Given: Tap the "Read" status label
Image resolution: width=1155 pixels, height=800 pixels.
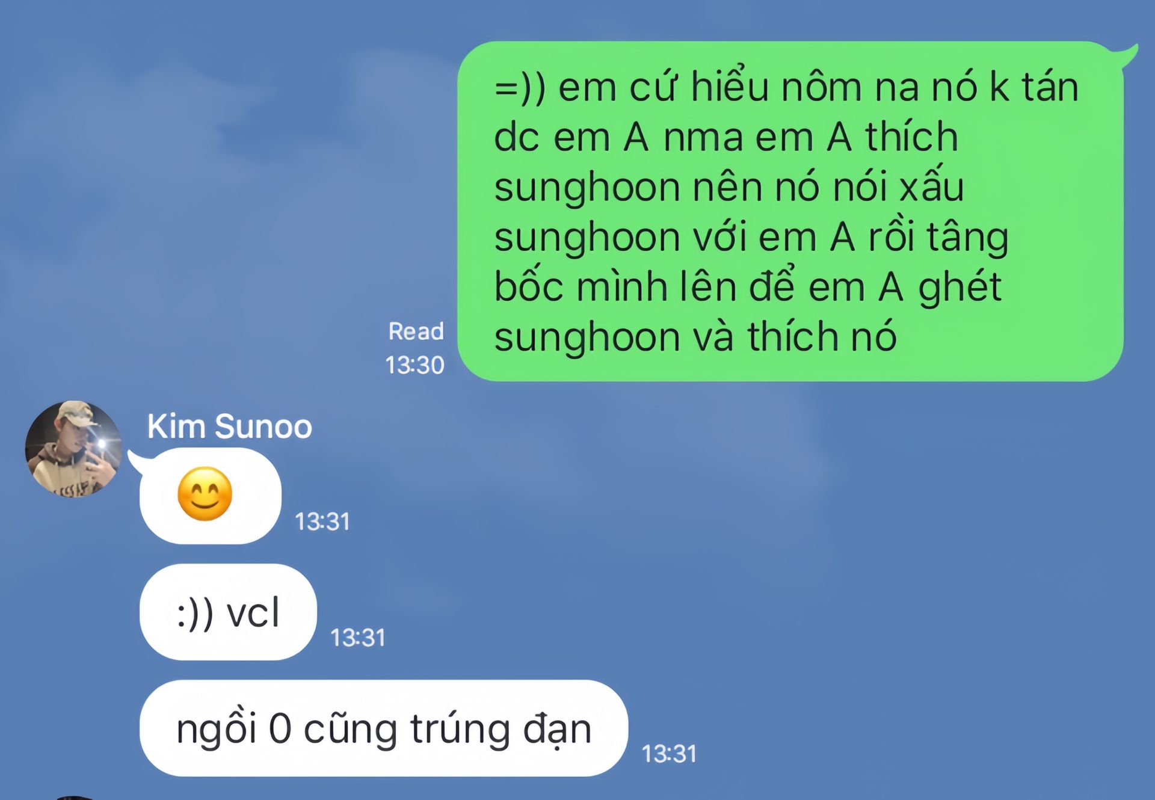Looking at the screenshot, I should pos(416,331).
